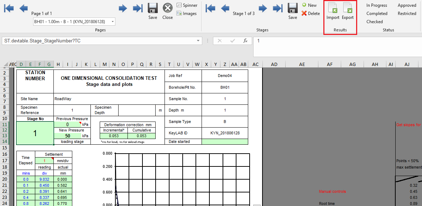Confirm the formula with the checkmark

[x=232, y=41]
